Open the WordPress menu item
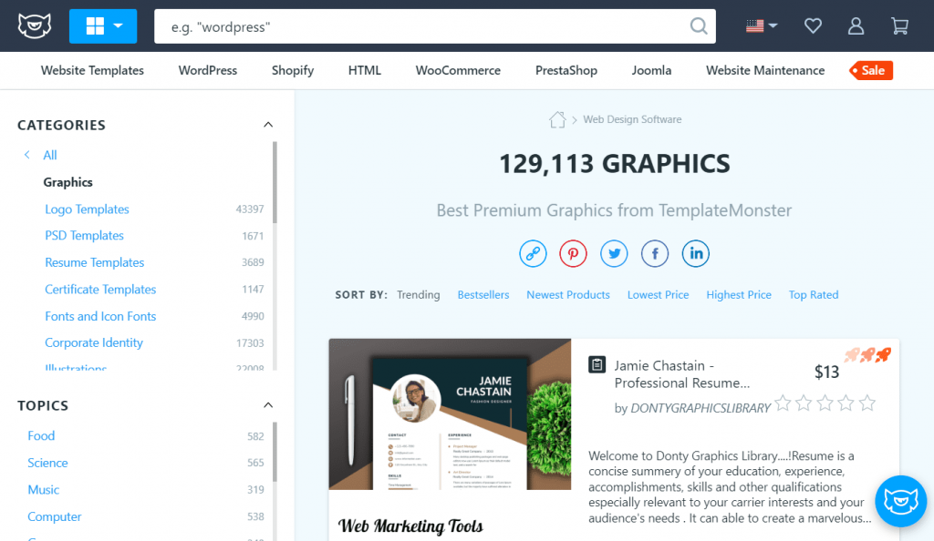934x541 pixels. [208, 70]
